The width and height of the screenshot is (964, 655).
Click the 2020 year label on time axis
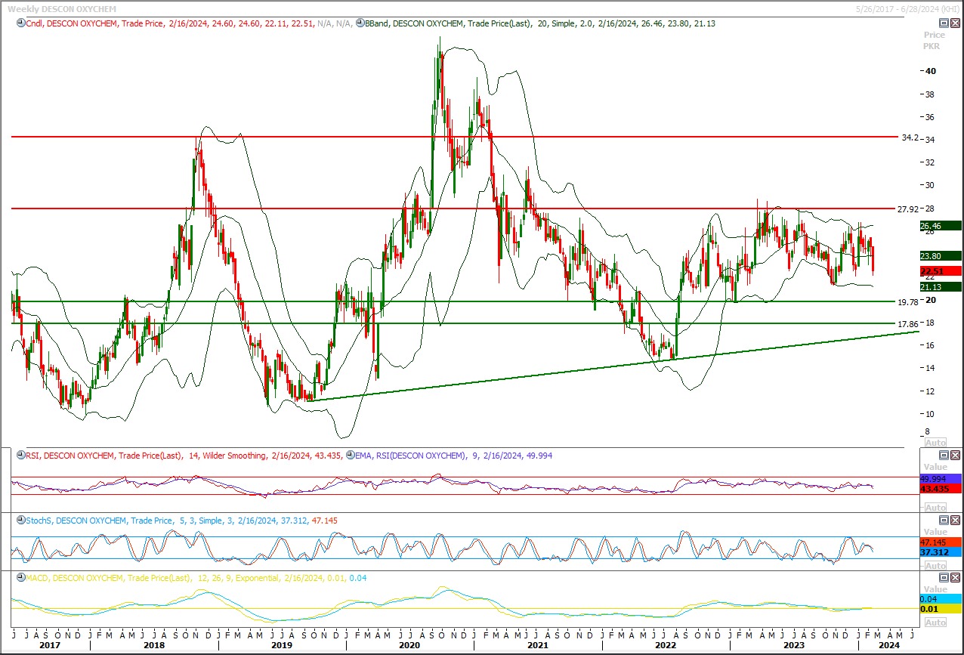[409, 645]
